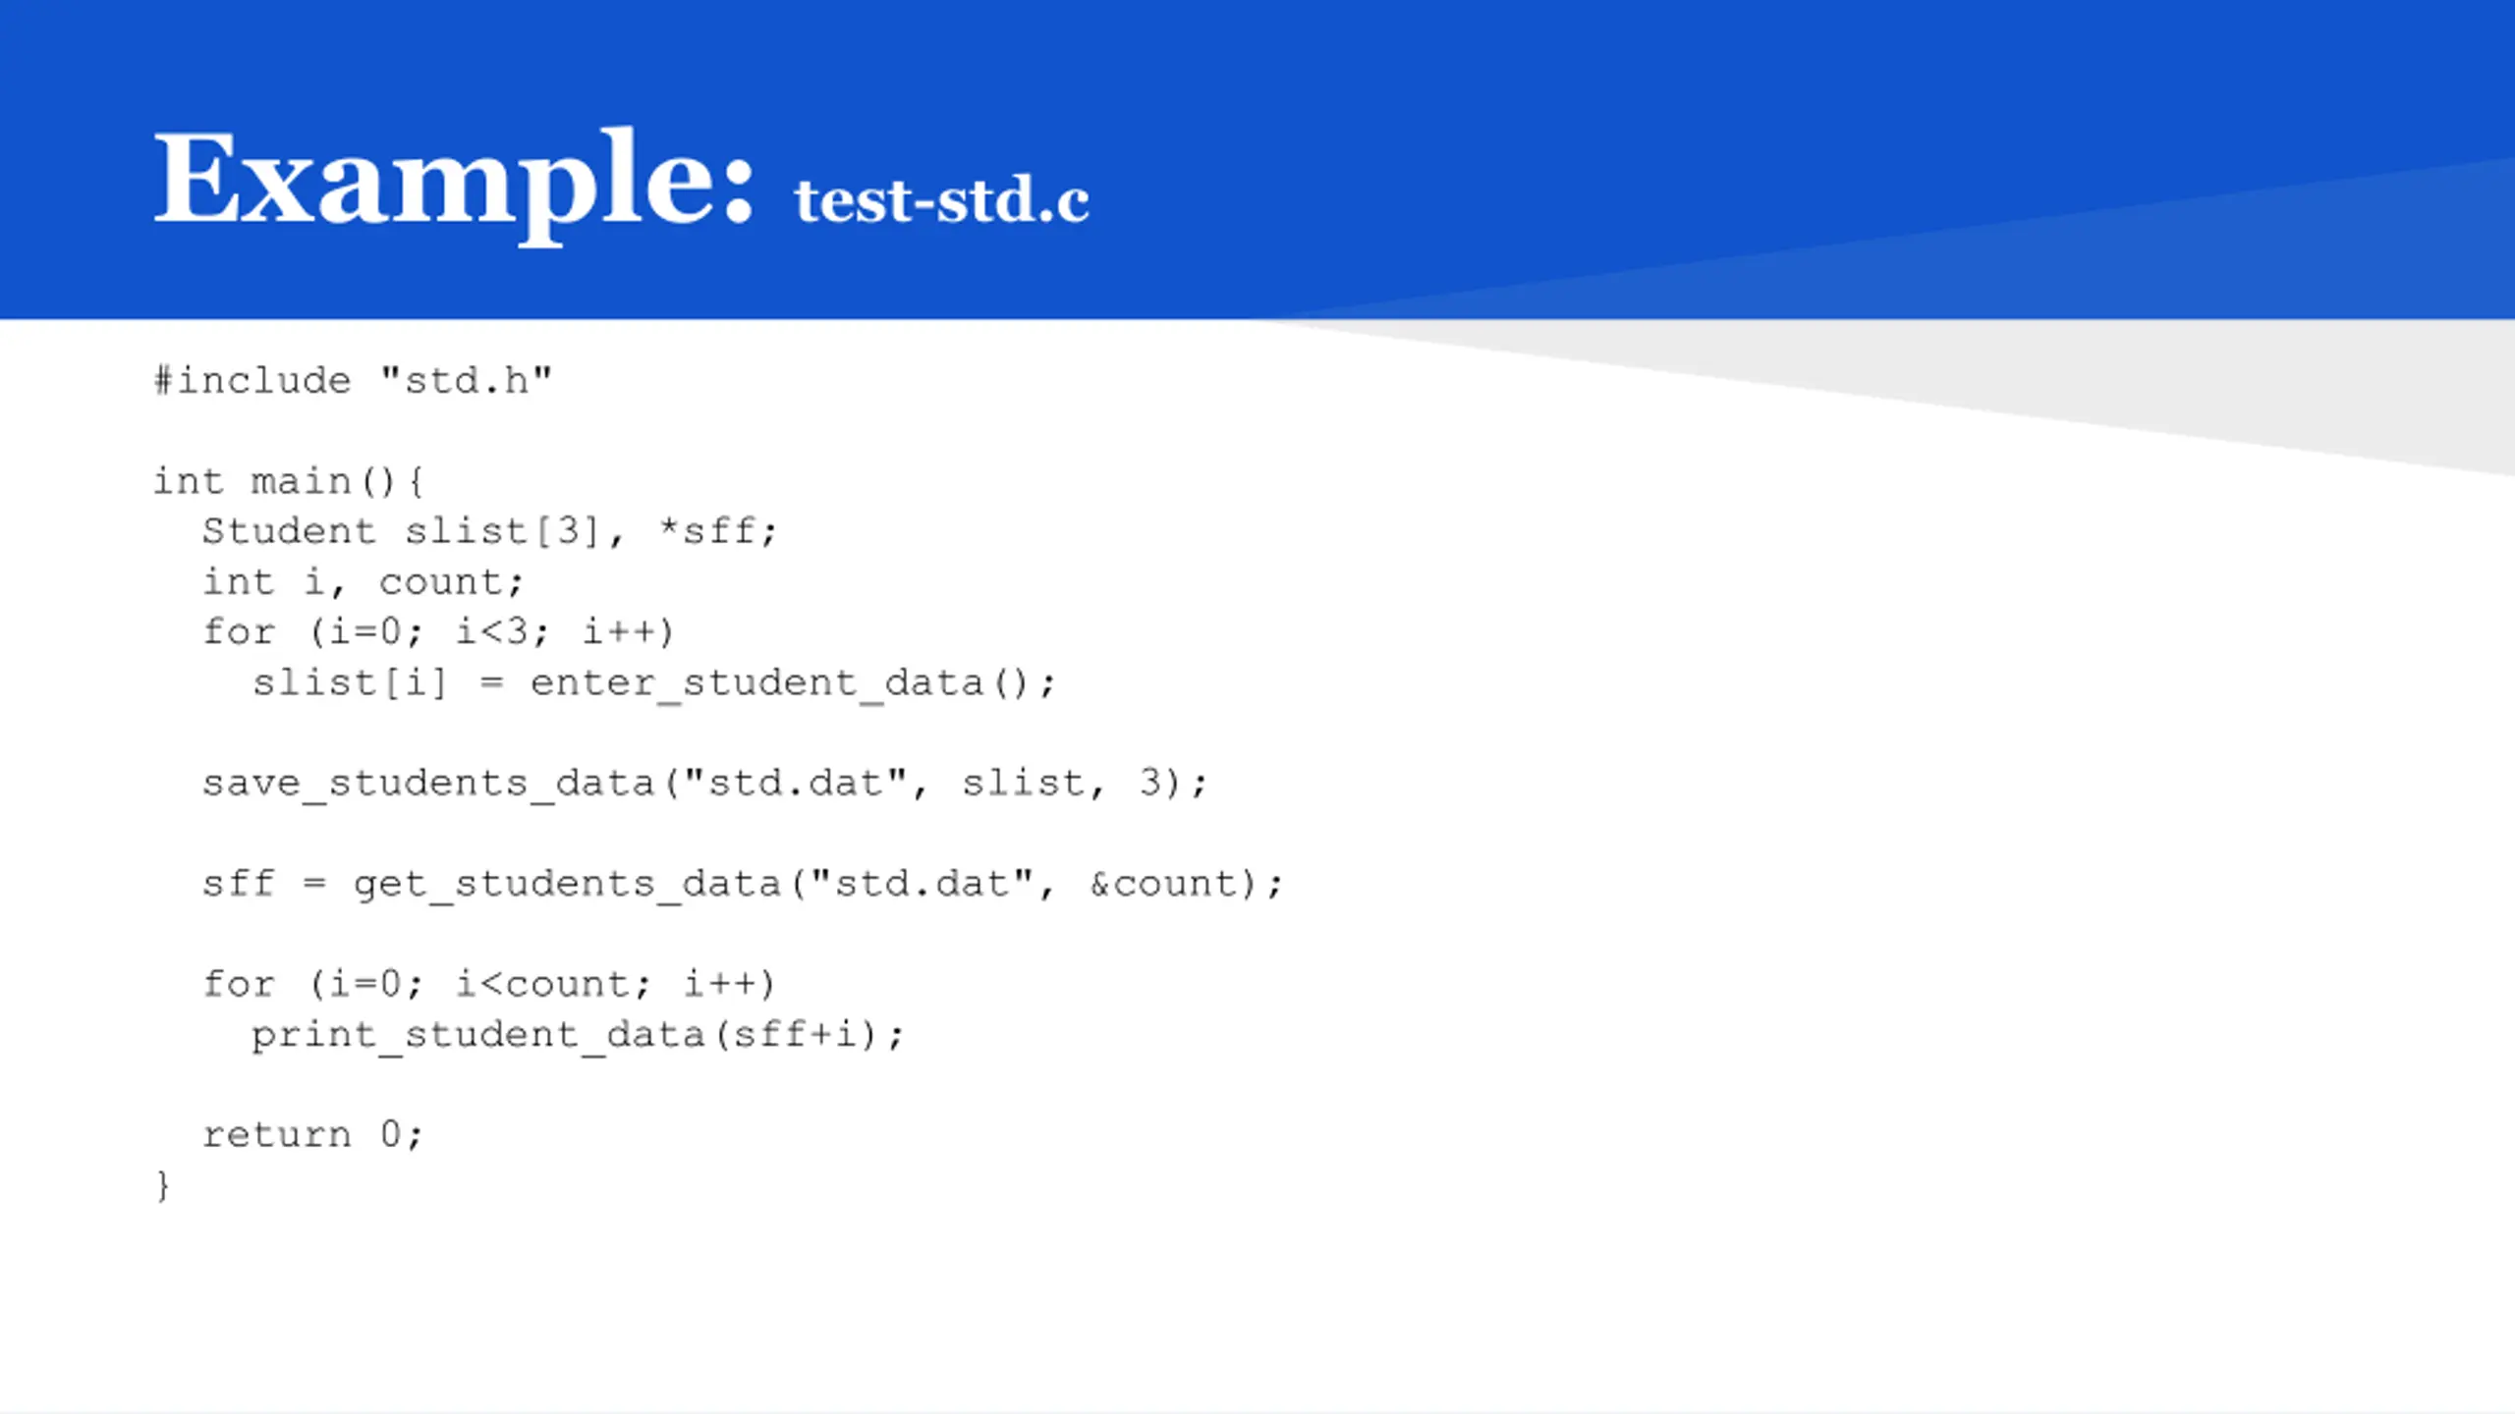The width and height of the screenshot is (2515, 1414).
Task: Click the 'int i, count;' line
Action: [x=363, y=582]
